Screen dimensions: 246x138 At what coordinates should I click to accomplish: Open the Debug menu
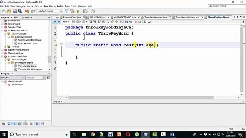click(x=52, y=6)
